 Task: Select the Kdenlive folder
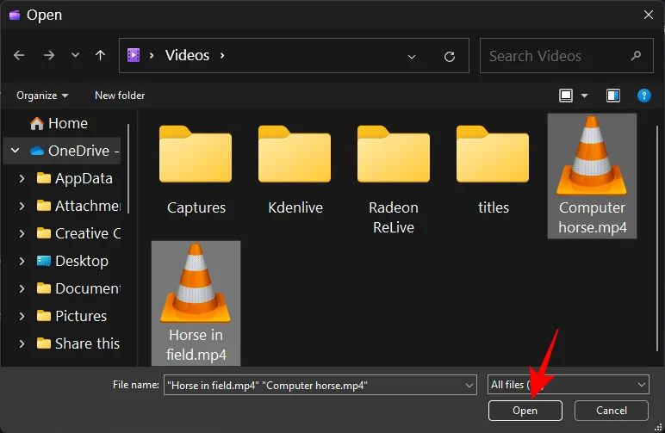point(295,170)
